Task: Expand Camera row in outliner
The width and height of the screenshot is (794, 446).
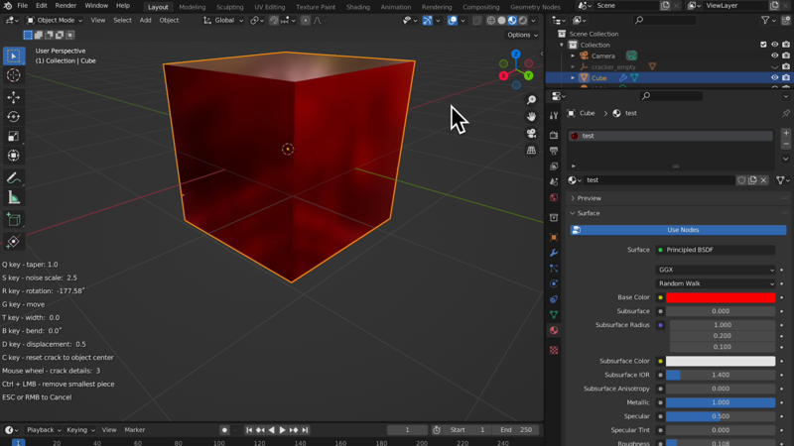Action: tap(573, 56)
